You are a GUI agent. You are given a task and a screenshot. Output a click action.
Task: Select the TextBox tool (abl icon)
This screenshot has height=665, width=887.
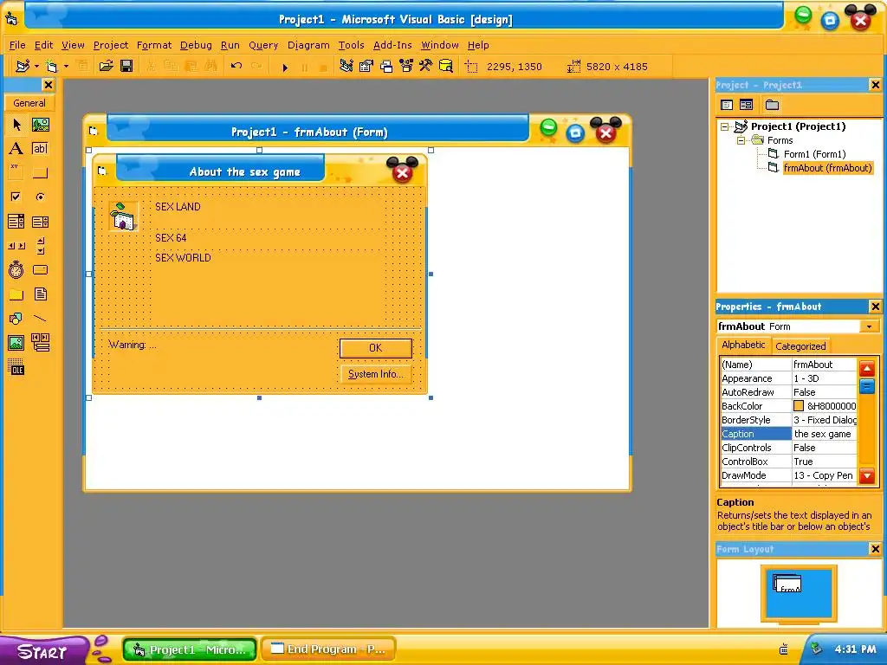point(40,149)
